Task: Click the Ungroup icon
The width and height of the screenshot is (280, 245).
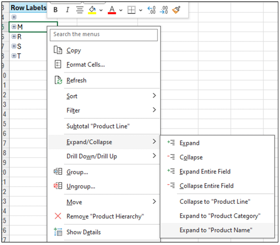Action: pos(58,186)
